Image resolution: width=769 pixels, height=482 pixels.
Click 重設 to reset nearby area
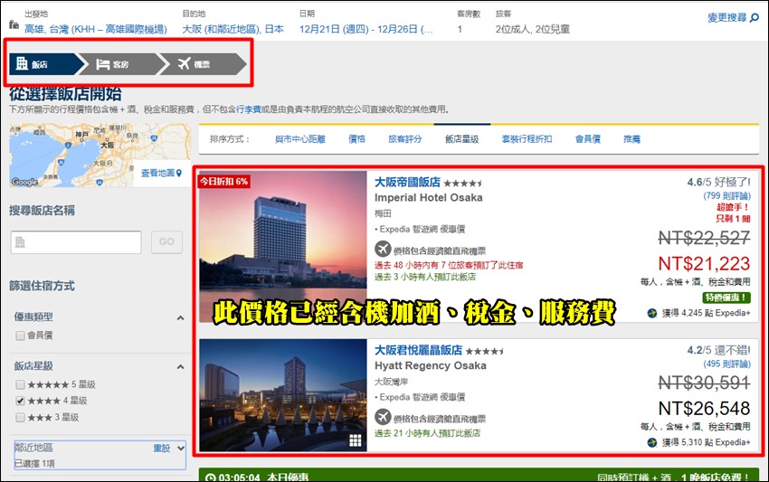(162, 449)
